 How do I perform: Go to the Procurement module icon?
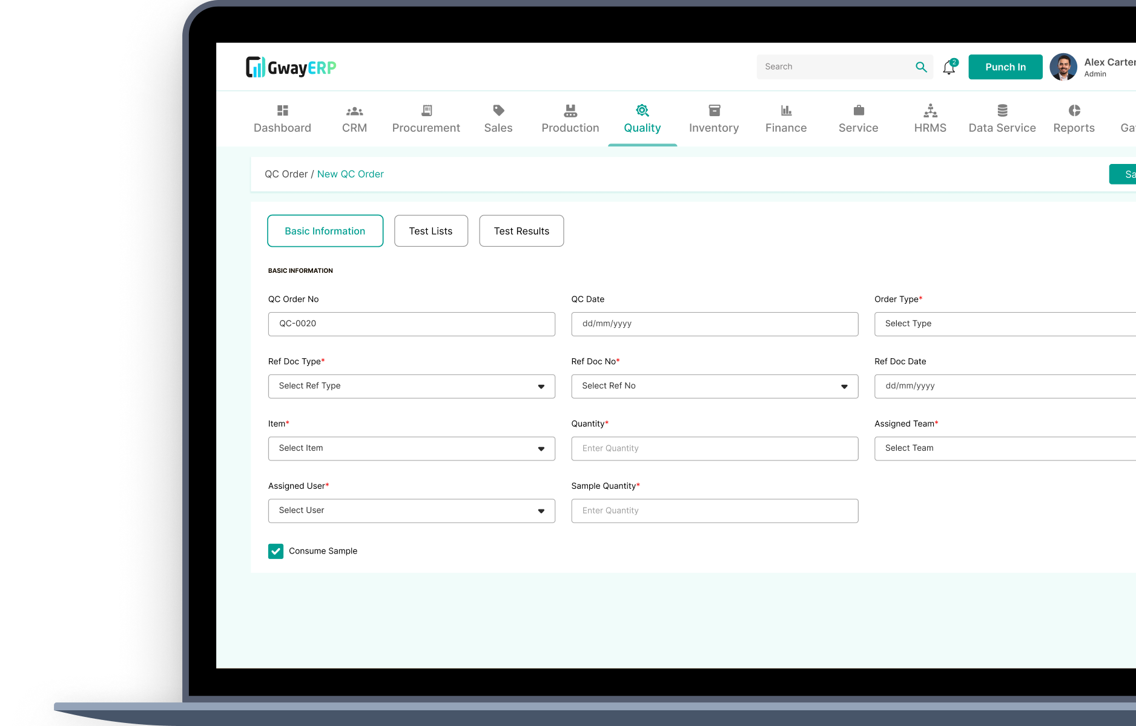click(x=426, y=111)
